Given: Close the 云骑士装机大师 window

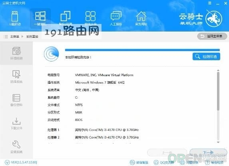Looking at the screenshot, I should click(x=226, y=3).
